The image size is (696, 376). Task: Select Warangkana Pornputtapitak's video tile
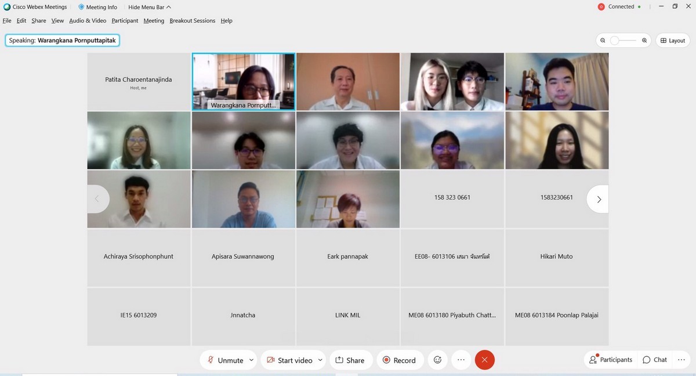pyautogui.click(x=243, y=81)
